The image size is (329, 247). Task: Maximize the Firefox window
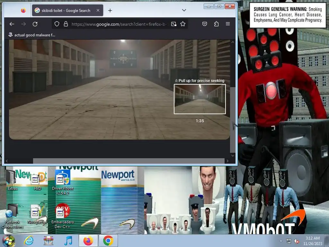coord(219,6)
